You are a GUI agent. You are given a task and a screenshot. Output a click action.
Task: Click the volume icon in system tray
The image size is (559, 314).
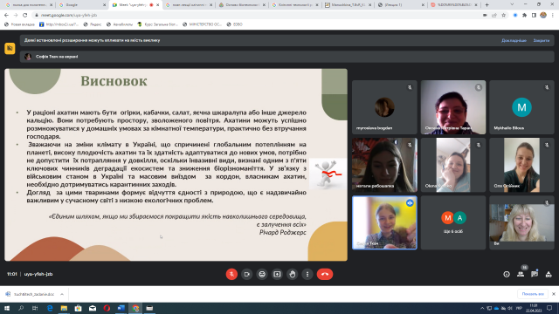point(510,308)
